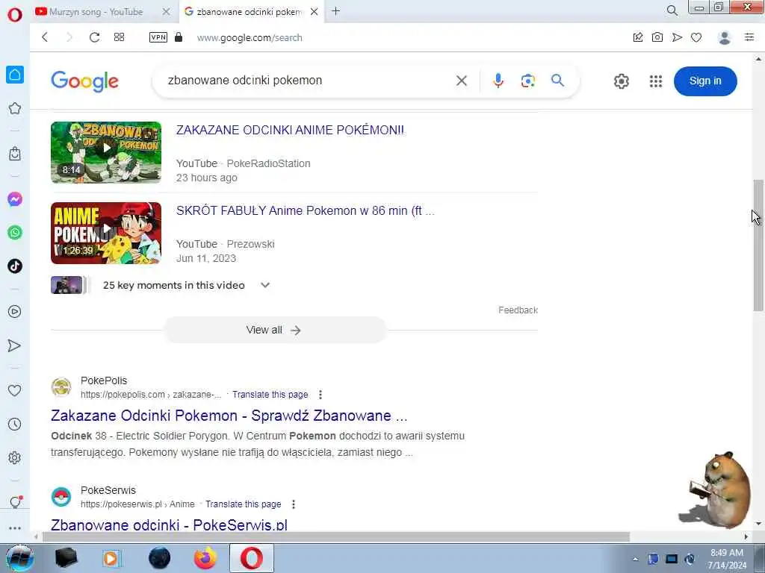
Task: Open the Speed Dial start page icon
Action: [119, 37]
